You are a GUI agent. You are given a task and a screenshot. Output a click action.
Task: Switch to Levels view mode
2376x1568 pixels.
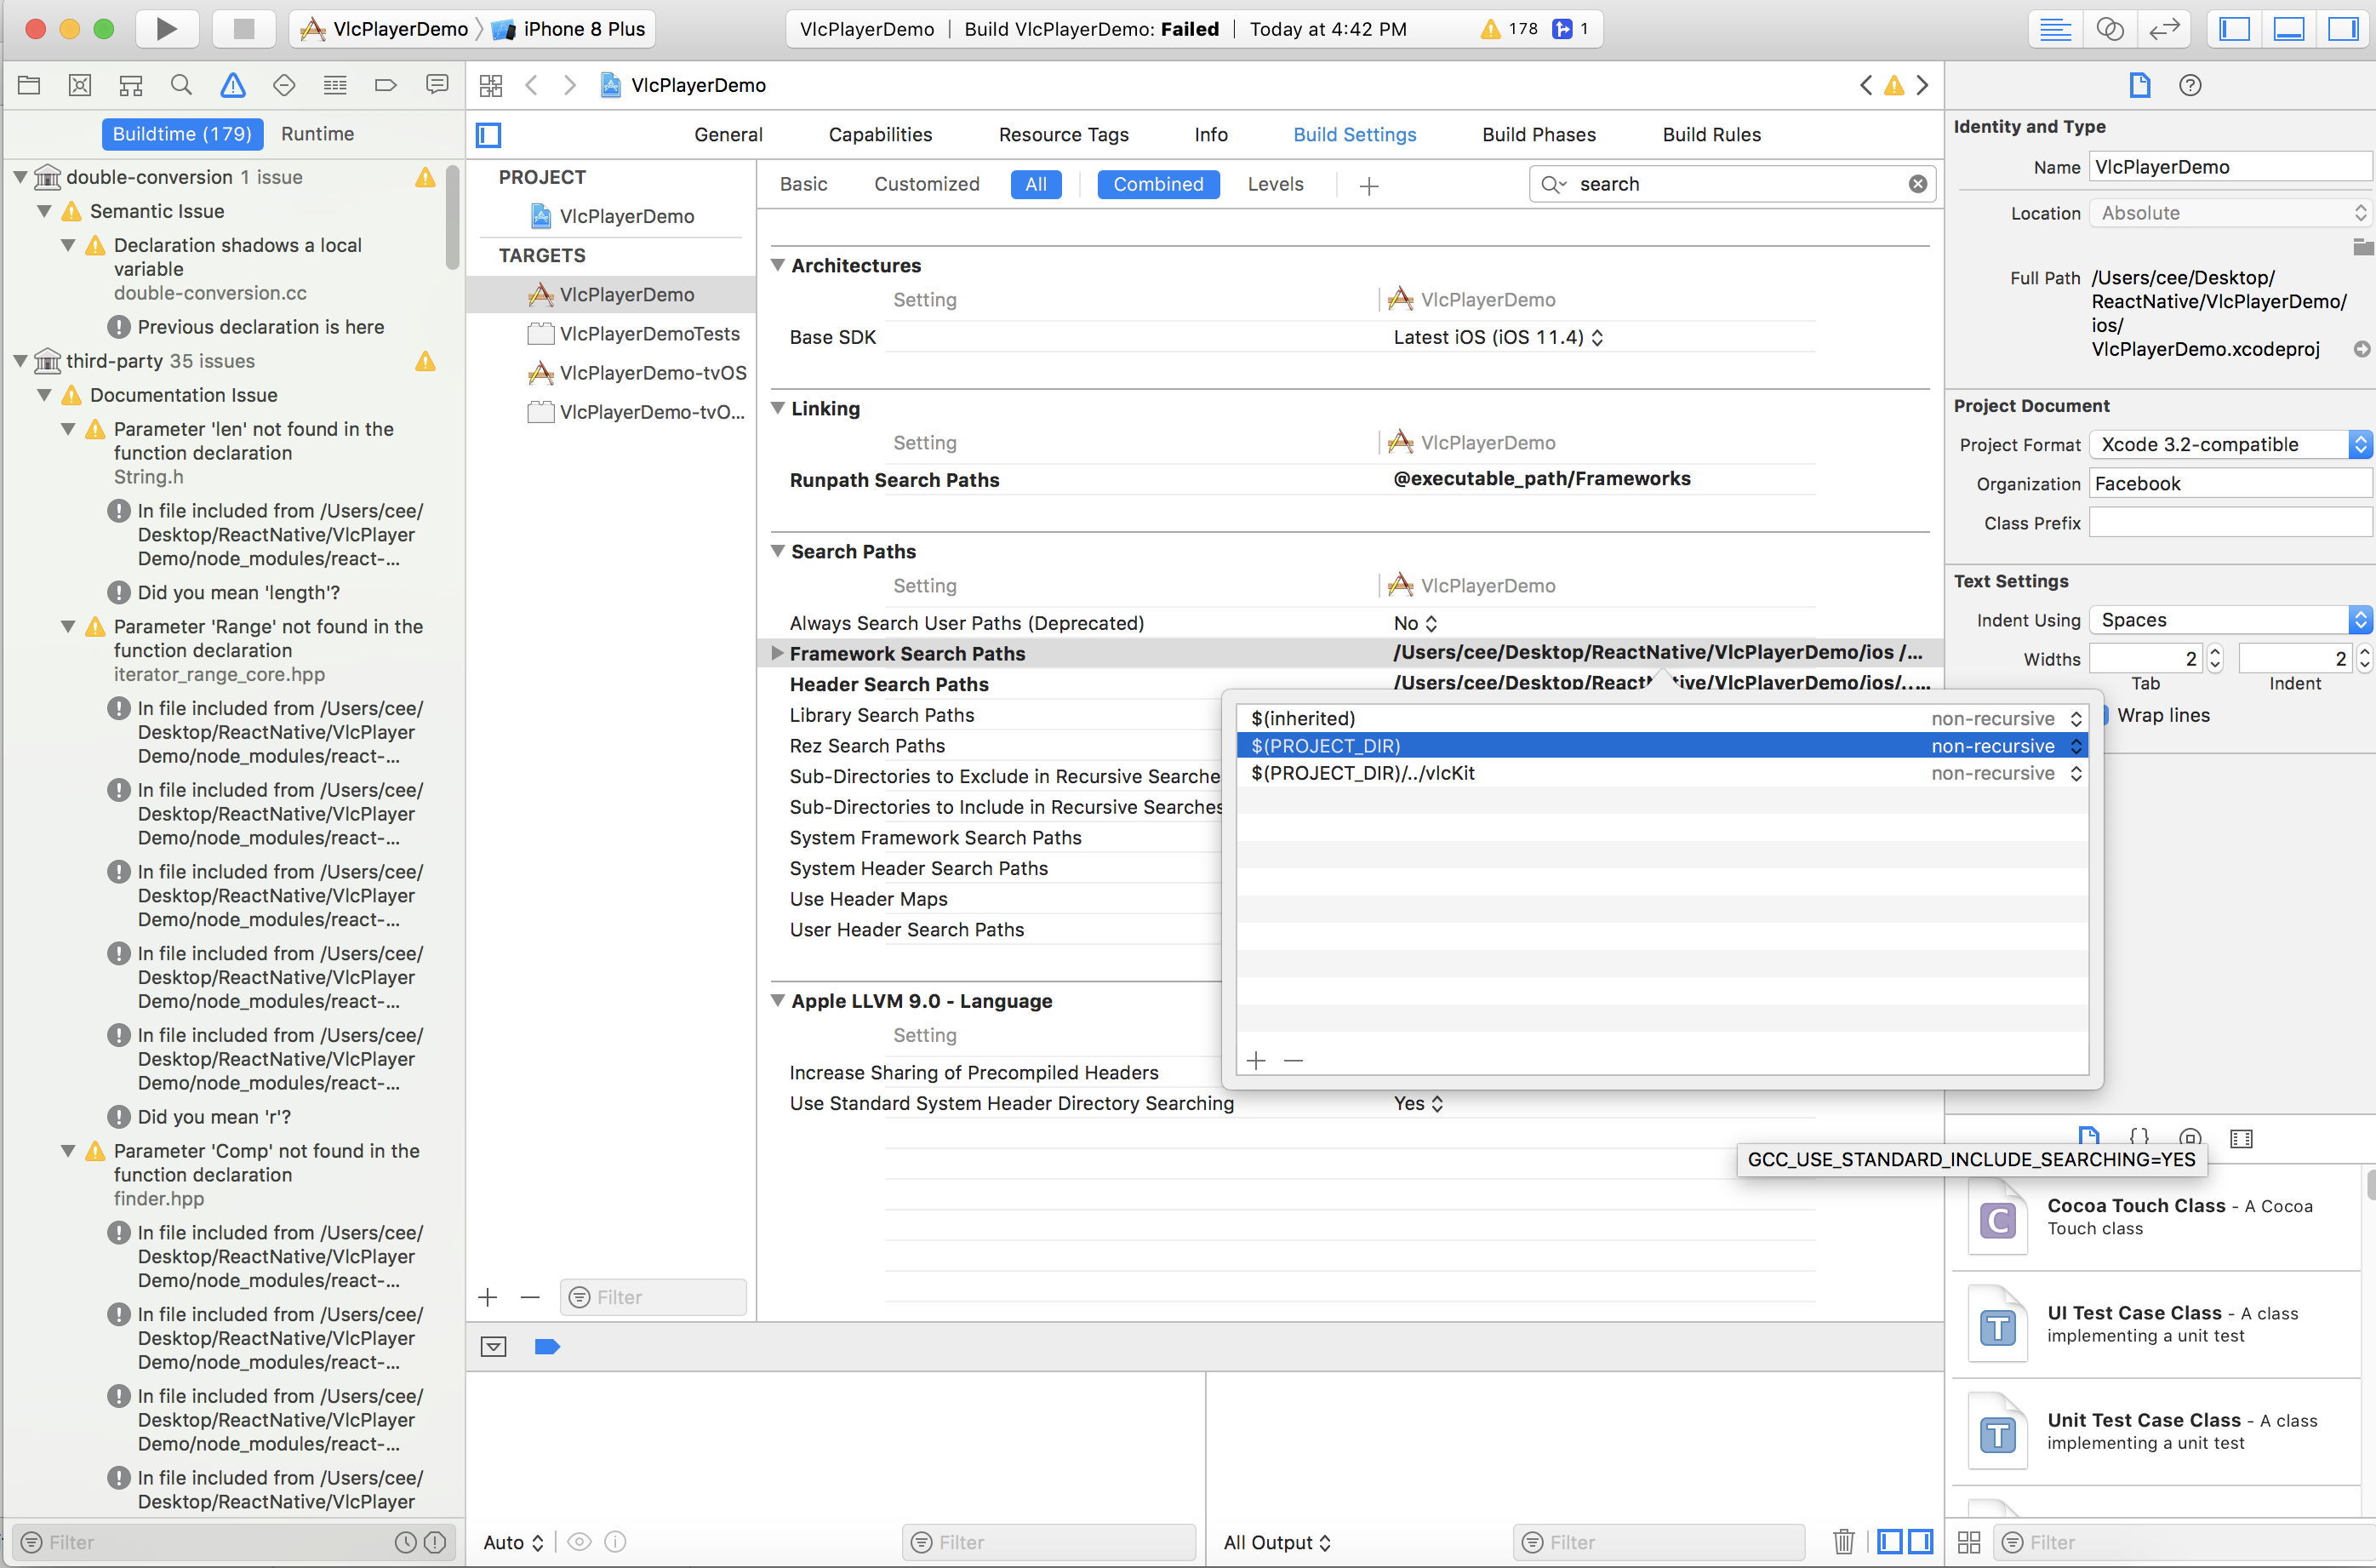pyautogui.click(x=1275, y=184)
